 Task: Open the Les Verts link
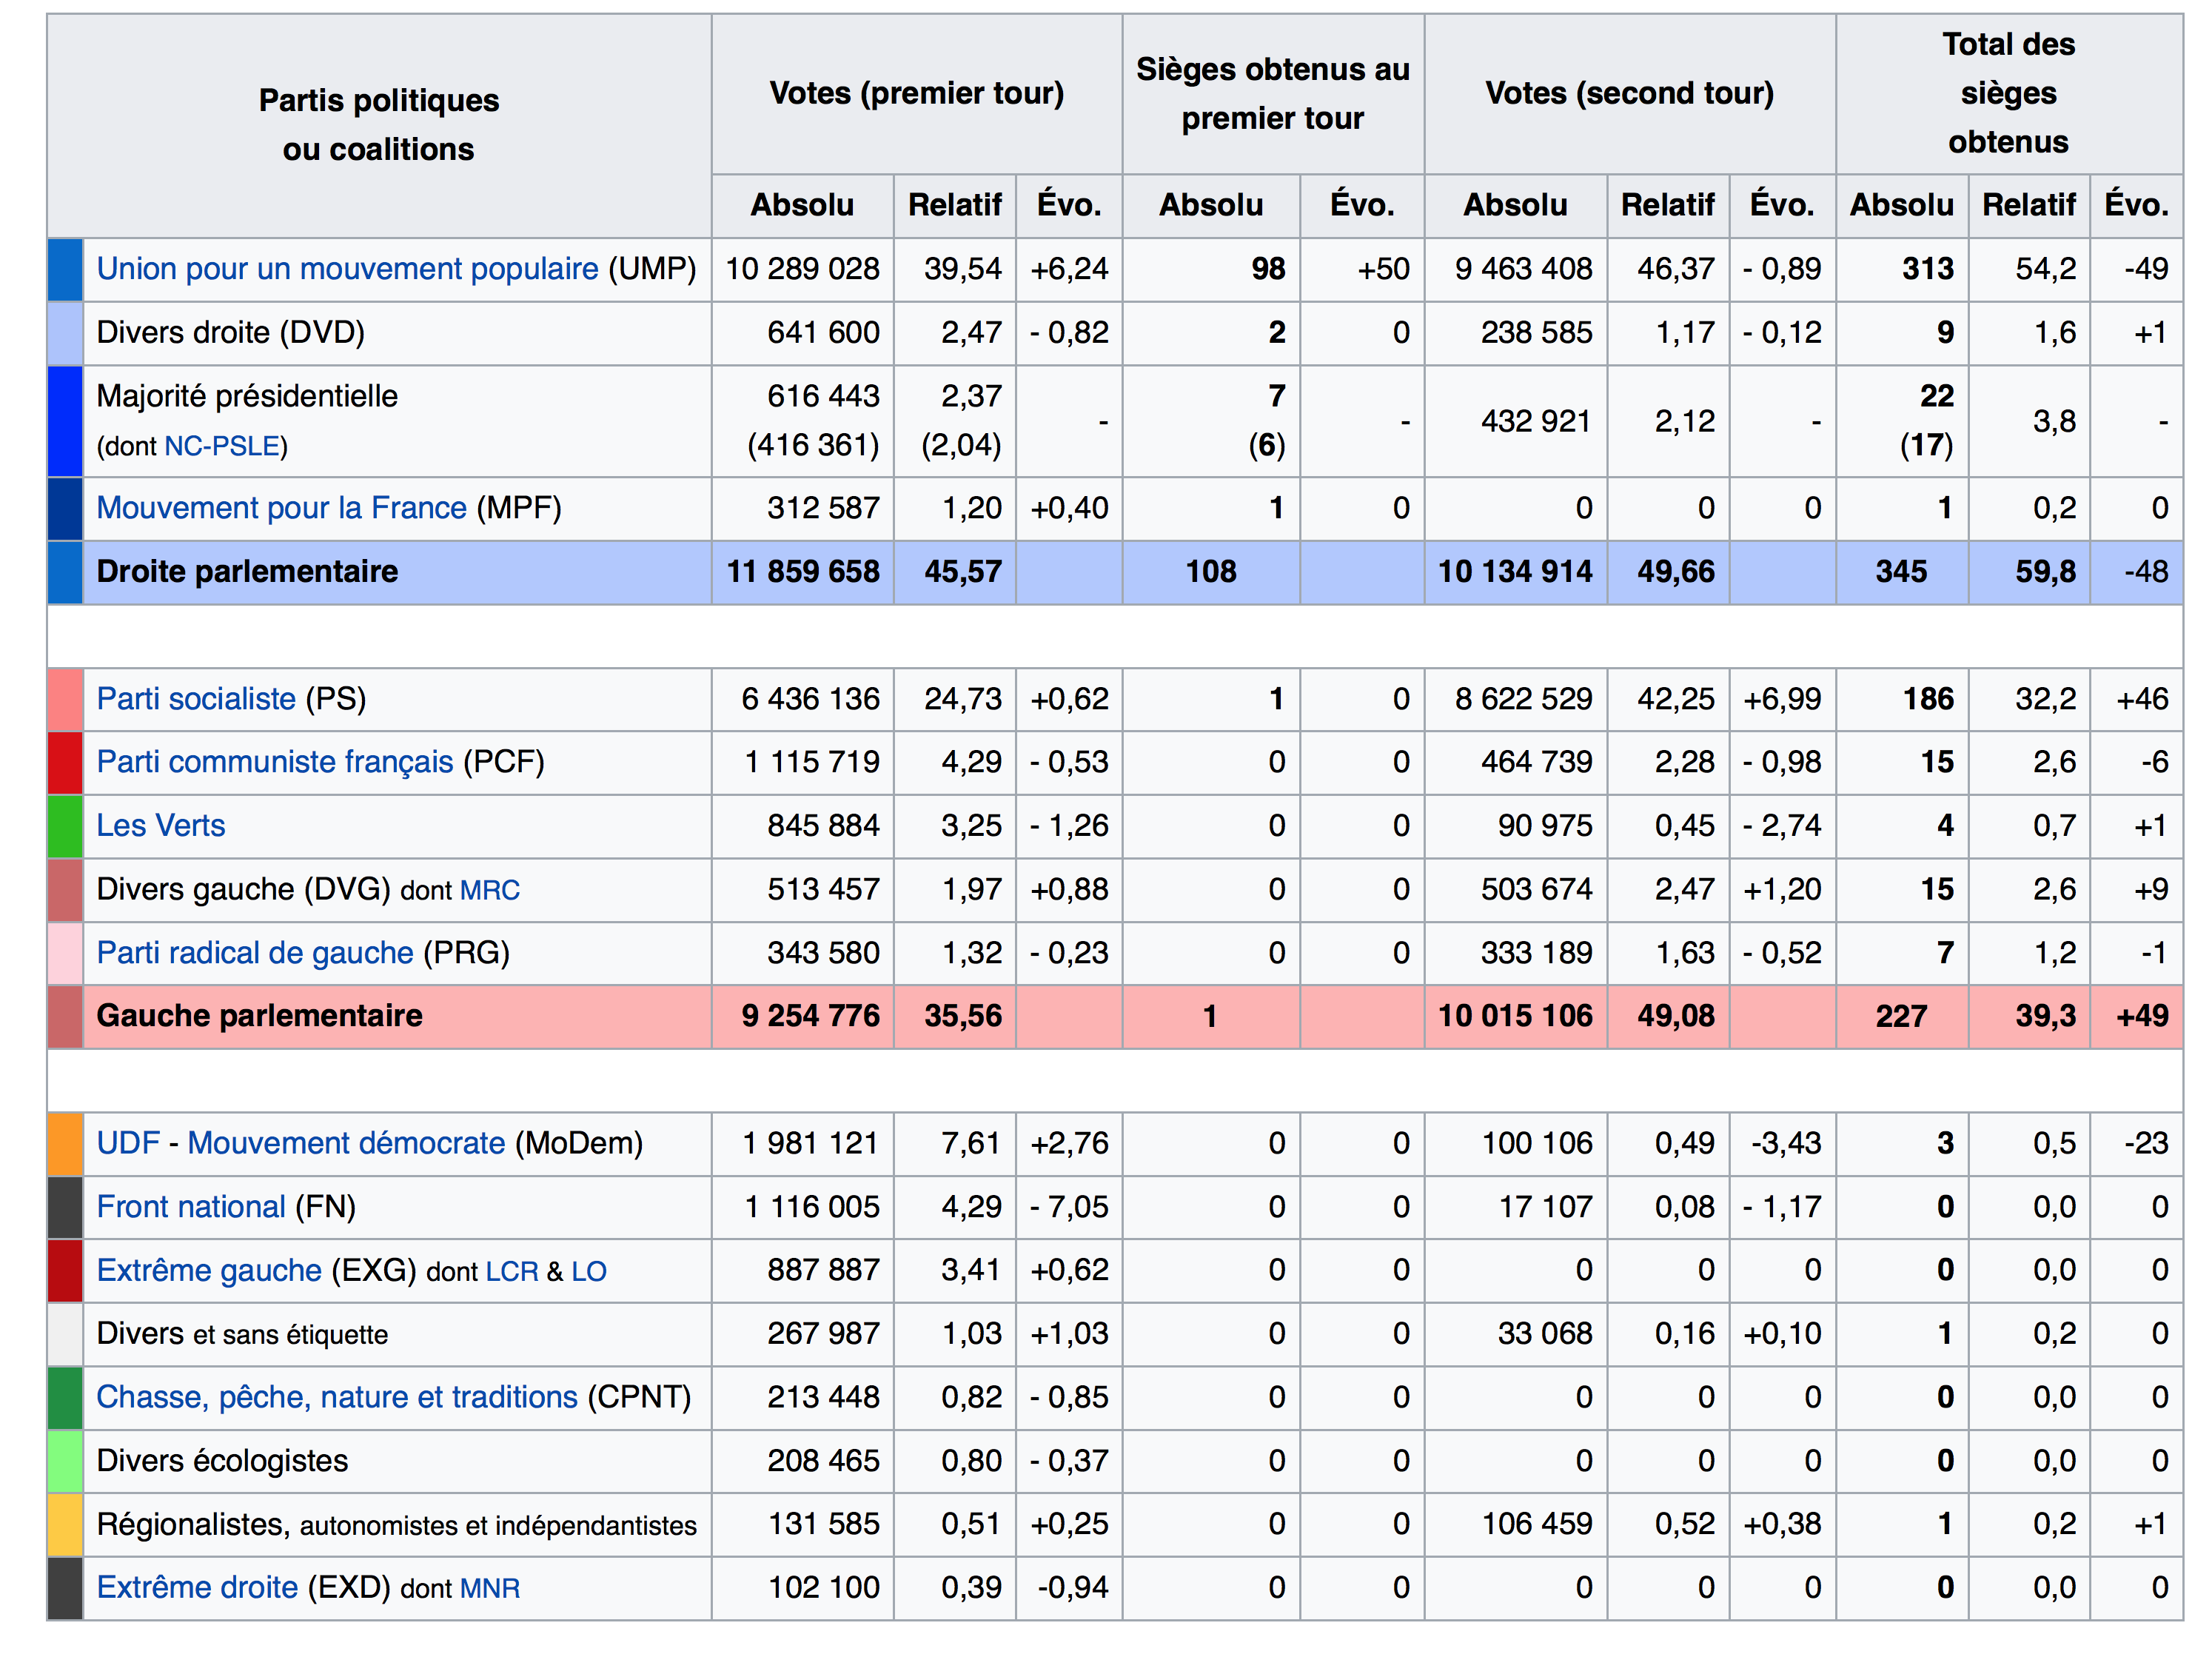161,825
